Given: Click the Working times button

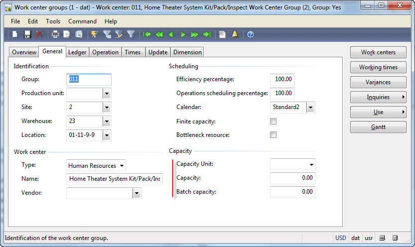Looking at the screenshot, I should 378,67.
